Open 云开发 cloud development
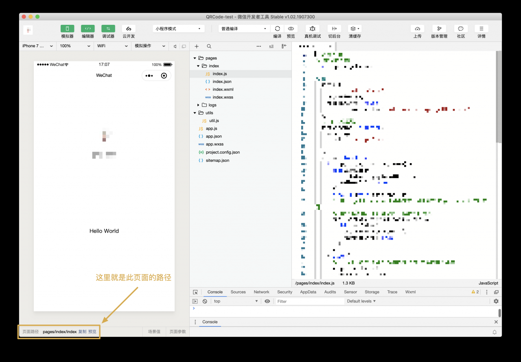This screenshot has width=521, height=362. [x=128, y=28]
